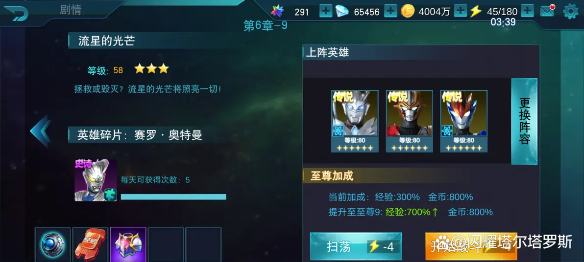Image resolution: width=584 pixels, height=262 pixels.
Task: Tap the purple armor chest reward
Action: pos(128,244)
